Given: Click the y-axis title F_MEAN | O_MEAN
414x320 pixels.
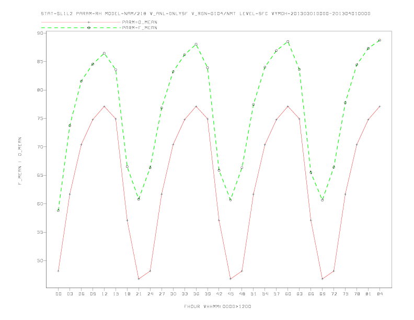Looking at the screenshot, I should coord(20,161).
